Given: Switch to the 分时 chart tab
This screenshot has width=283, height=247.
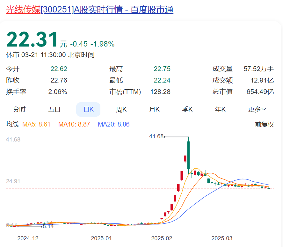Looking at the screenshot, I should tap(19, 109).
